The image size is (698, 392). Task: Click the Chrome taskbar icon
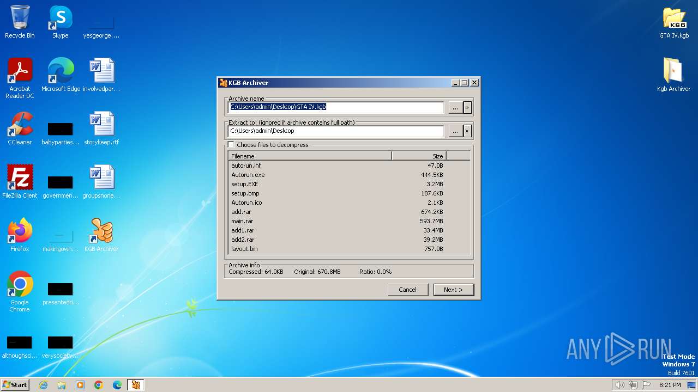[99, 385]
